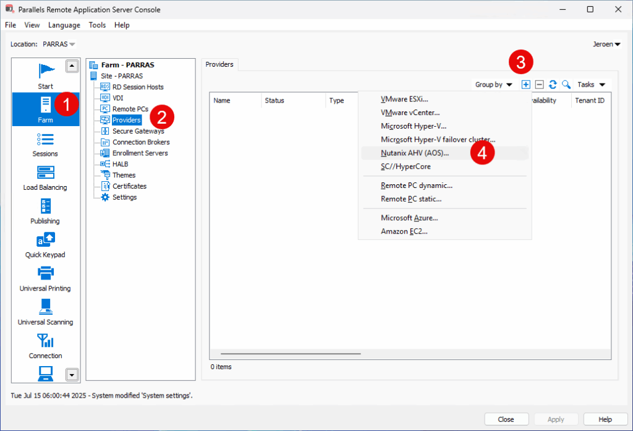
Task: Open the Group by dropdown
Action: pos(493,85)
